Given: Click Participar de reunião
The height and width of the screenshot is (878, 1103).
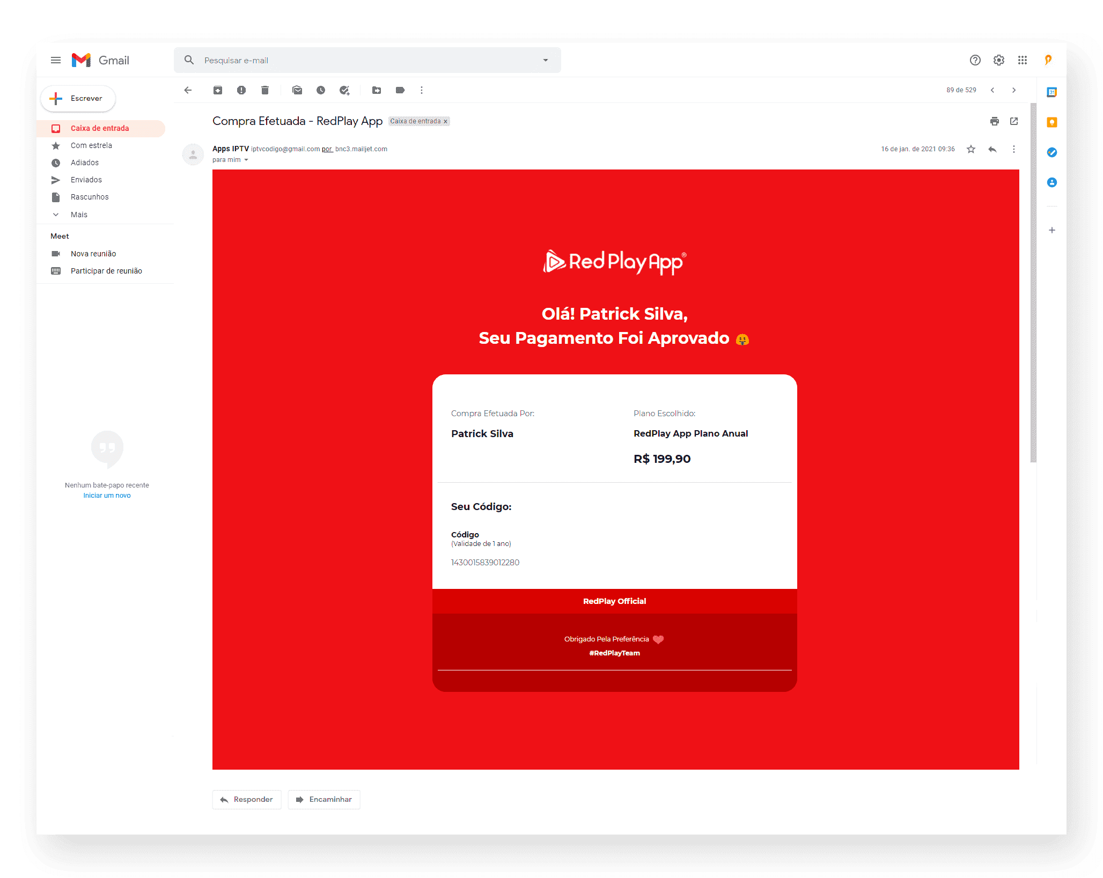Looking at the screenshot, I should (x=106, y=271).
